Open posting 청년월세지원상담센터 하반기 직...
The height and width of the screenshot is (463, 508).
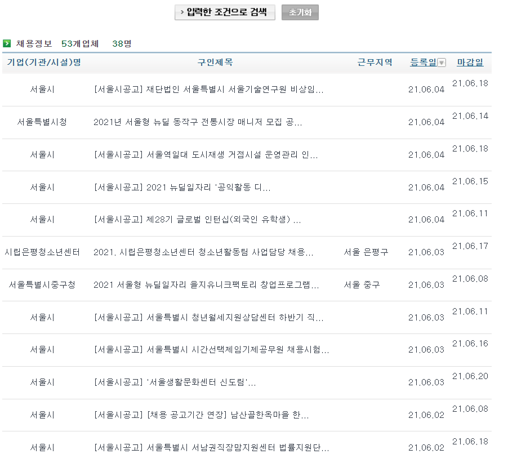(208, 318)
